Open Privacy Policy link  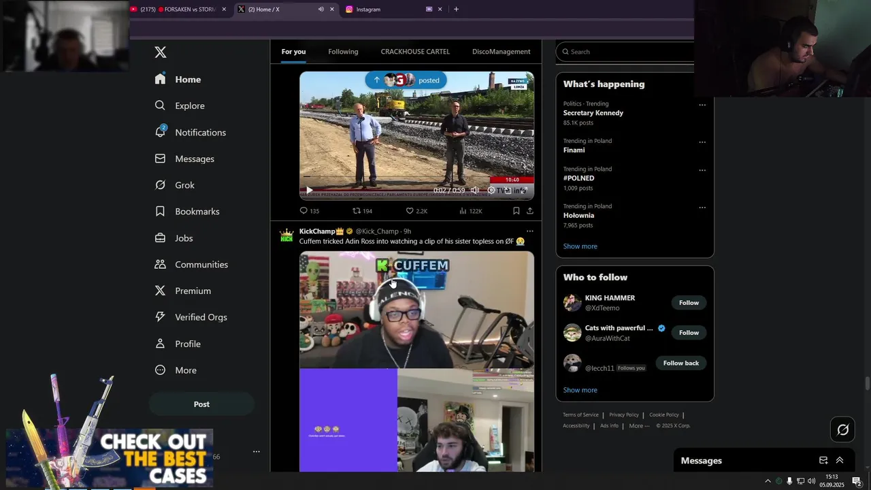coord(624,414)
